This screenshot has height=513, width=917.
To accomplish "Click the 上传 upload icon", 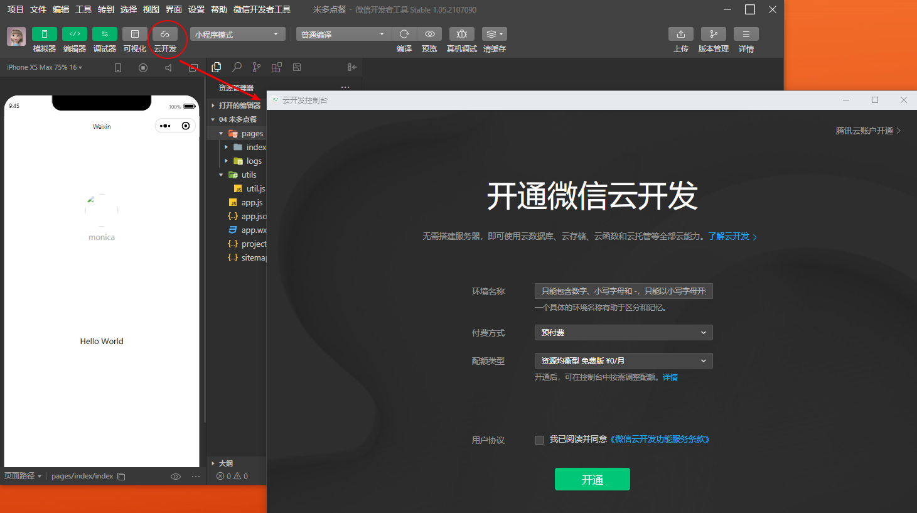I will 681,34.
